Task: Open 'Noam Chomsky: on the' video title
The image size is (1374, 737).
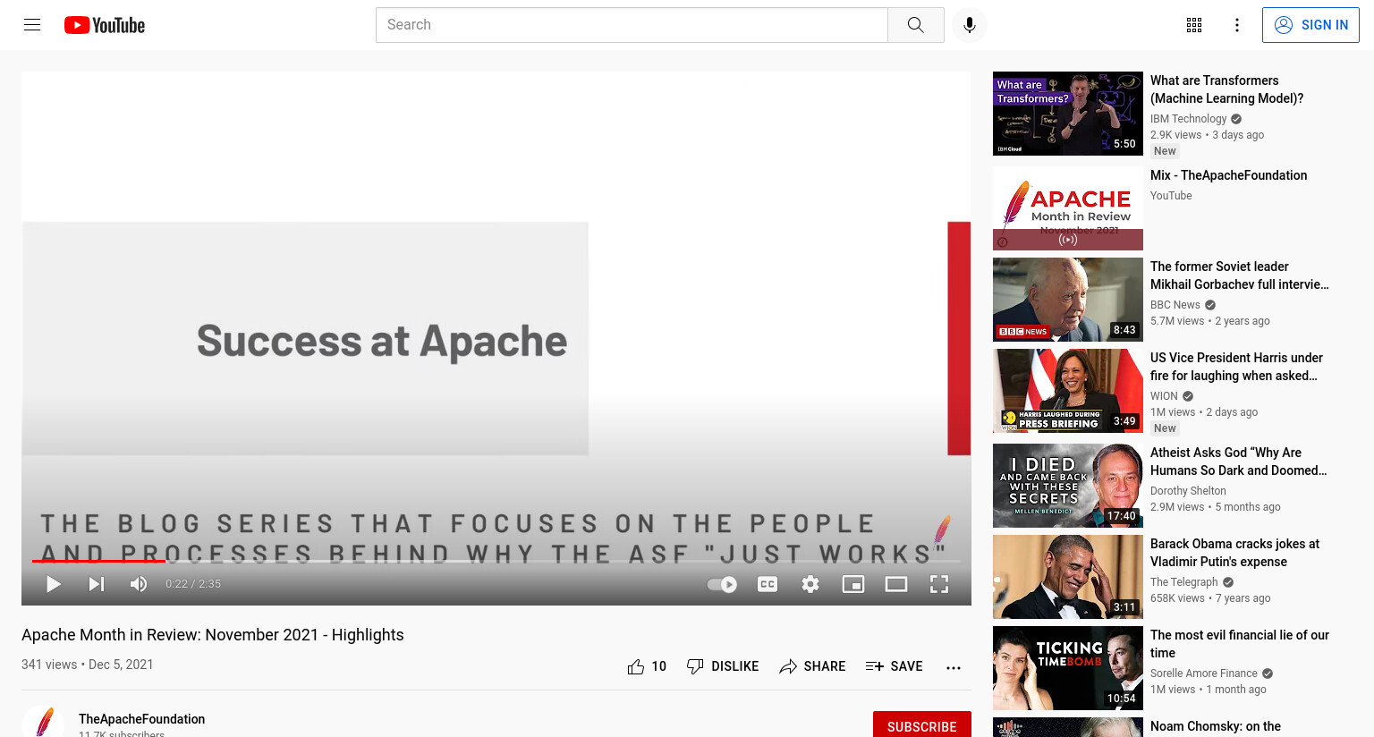Action: tap(1216, 726)
